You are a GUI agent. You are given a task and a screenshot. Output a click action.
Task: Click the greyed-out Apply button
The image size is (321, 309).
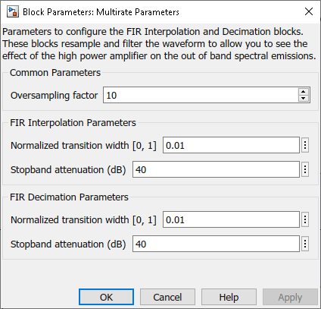coord(290,297)
